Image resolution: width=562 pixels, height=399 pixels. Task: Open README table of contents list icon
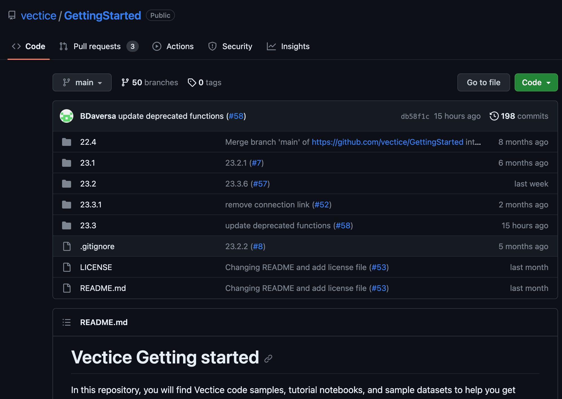click(x=67, y=322)
